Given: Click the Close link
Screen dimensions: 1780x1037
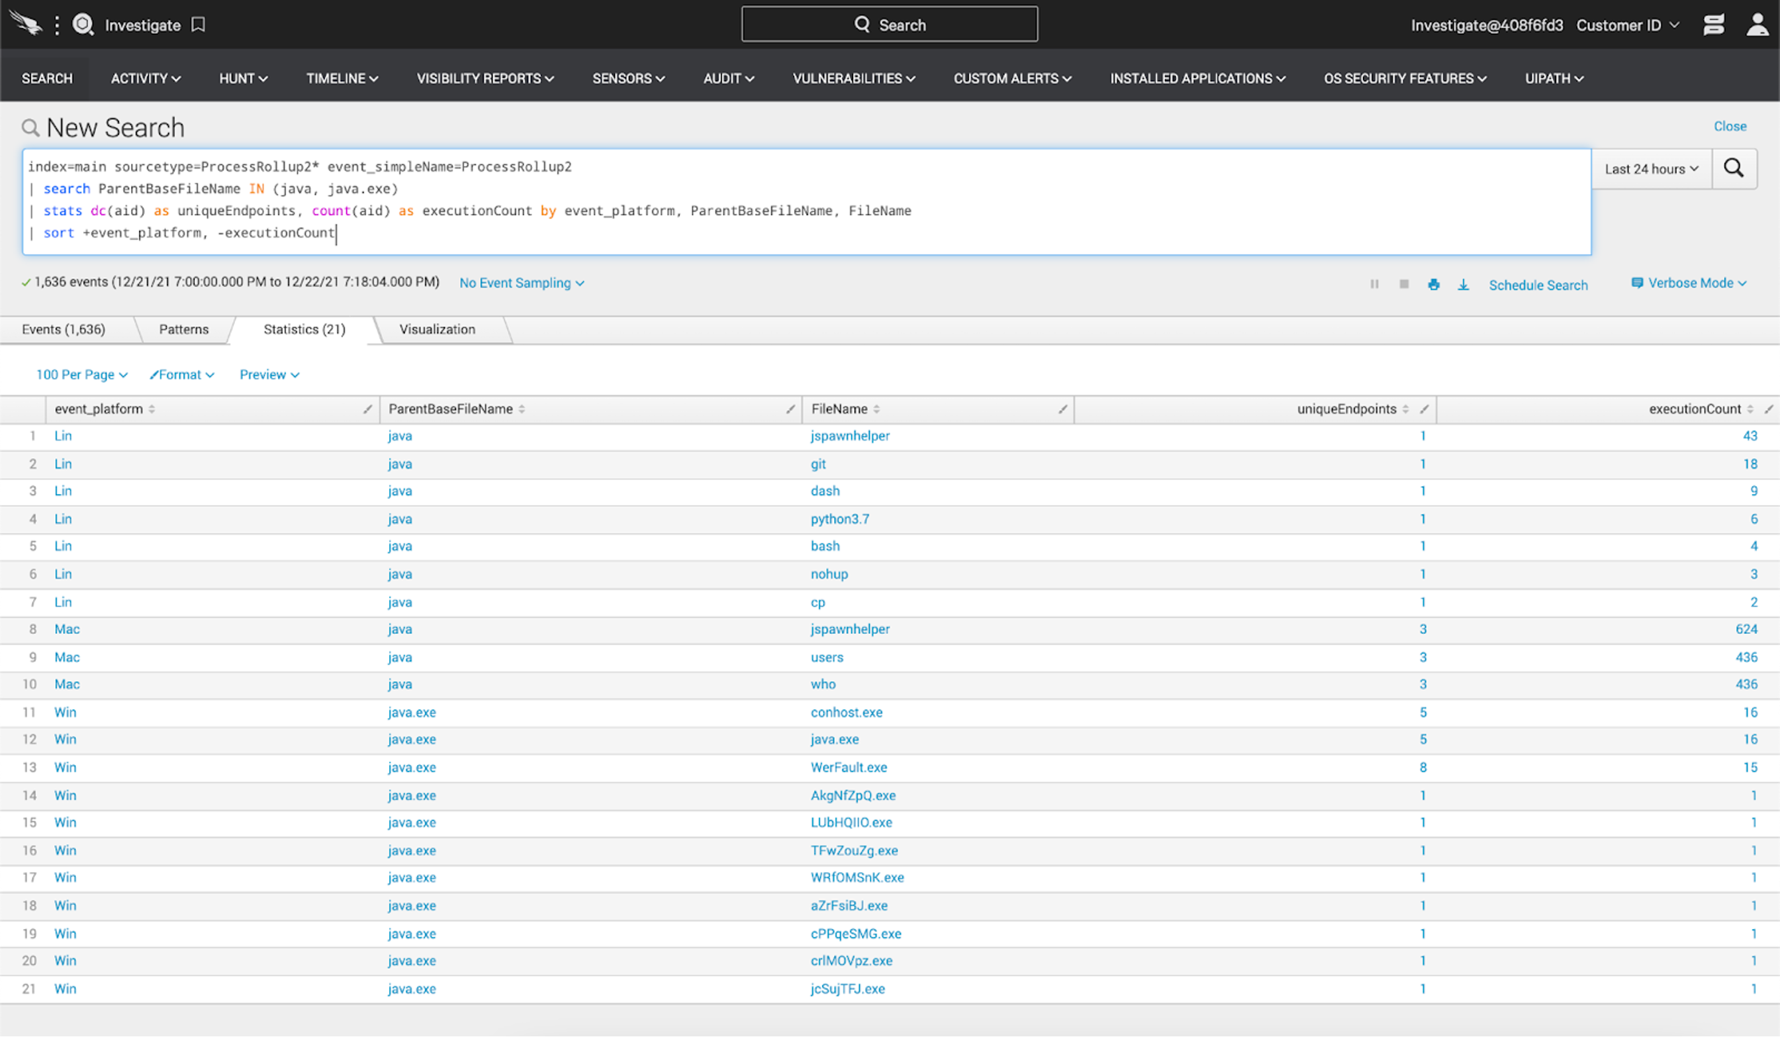Looking at the screenshot, I should click(1730, 126).
